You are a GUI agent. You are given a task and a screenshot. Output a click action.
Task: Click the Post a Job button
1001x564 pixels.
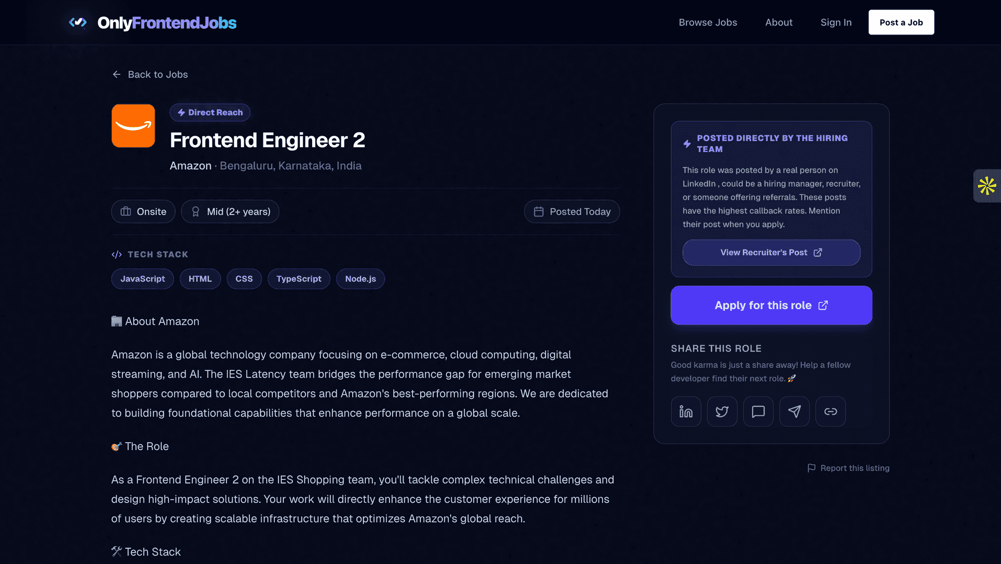901,22
